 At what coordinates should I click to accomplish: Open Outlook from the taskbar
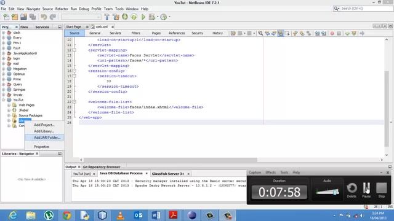pos(138,215)
